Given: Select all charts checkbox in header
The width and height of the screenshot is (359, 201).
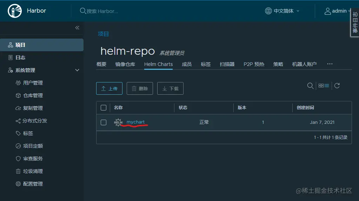Looking at the screenshot, I should 104,108.
